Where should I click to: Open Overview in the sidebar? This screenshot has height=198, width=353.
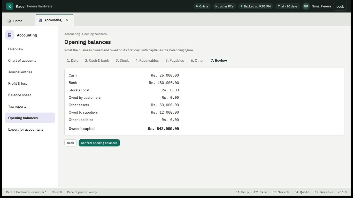[30, 49]
